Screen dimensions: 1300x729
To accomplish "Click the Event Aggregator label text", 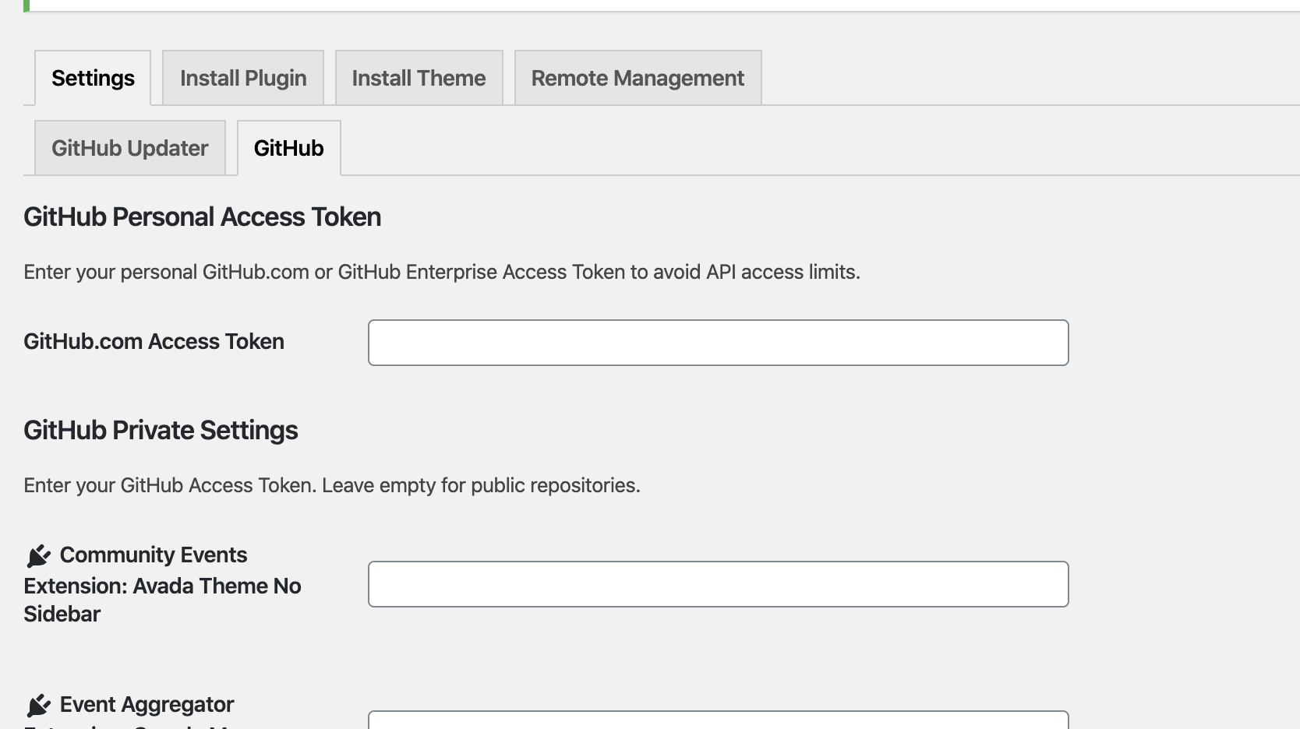I will (147, 705).
